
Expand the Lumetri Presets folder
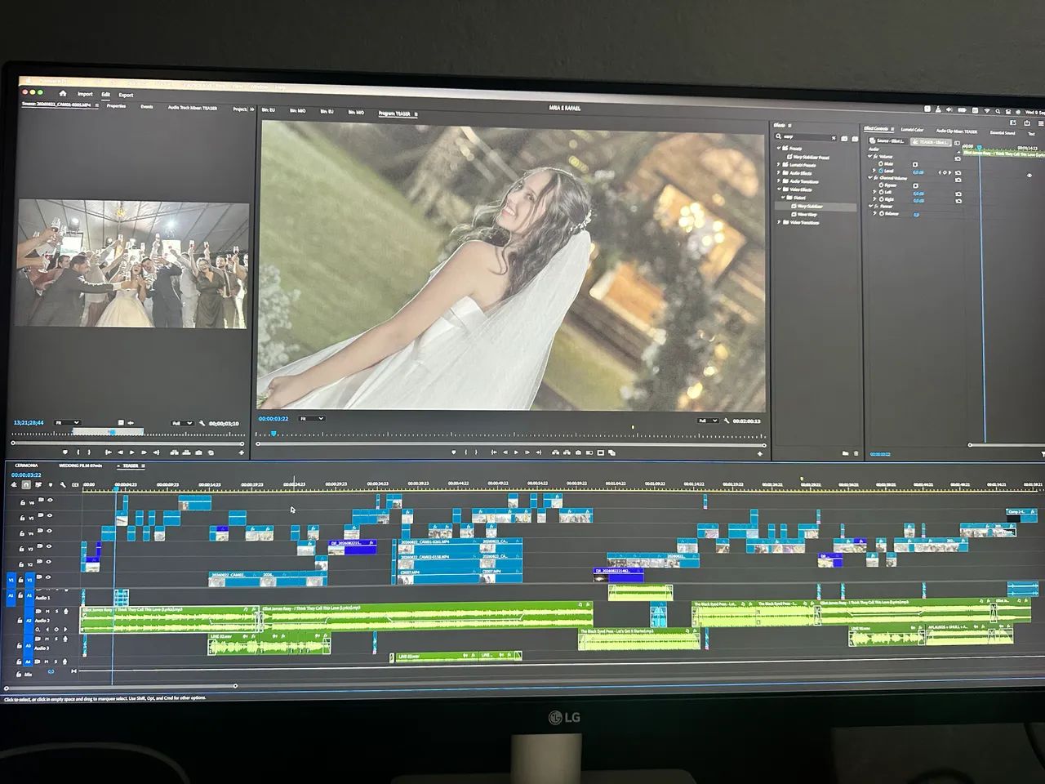[x=778, y=165]
